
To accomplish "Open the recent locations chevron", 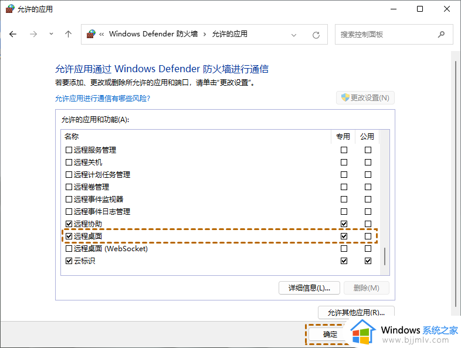I will click(x=51, y=34).
